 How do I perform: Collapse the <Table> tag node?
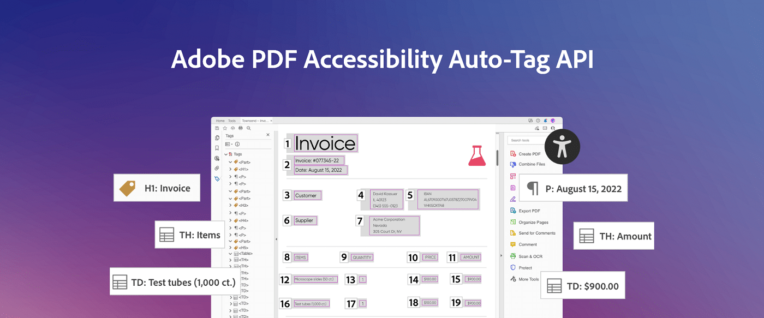230,253
